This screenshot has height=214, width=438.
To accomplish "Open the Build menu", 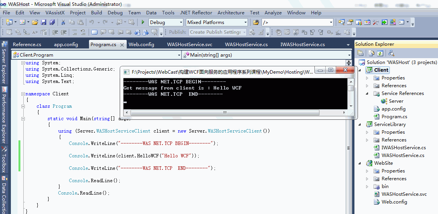I will tap(96, 12).
